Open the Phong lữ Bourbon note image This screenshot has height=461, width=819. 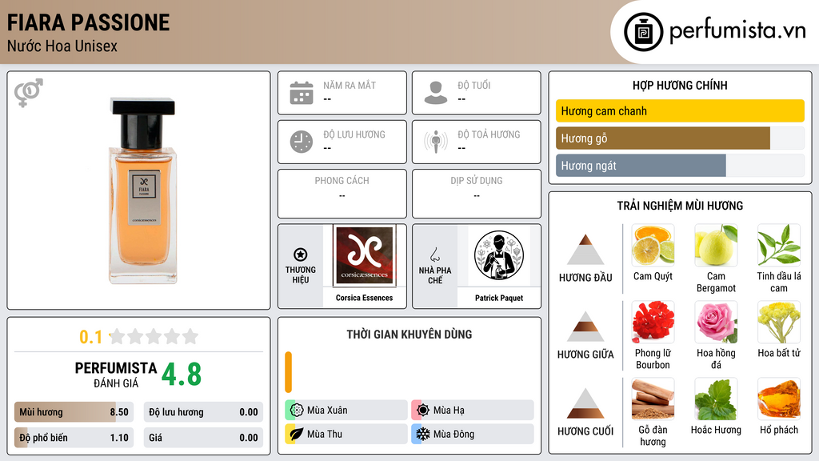(x=653, y=322)
